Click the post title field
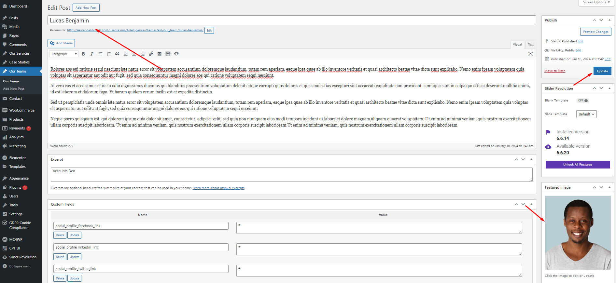616x283 pixels. point(292,20)
